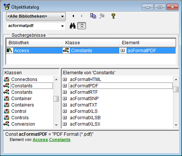Click the Bibliothek column header
182x156 pixels.
tap(35, 43)
